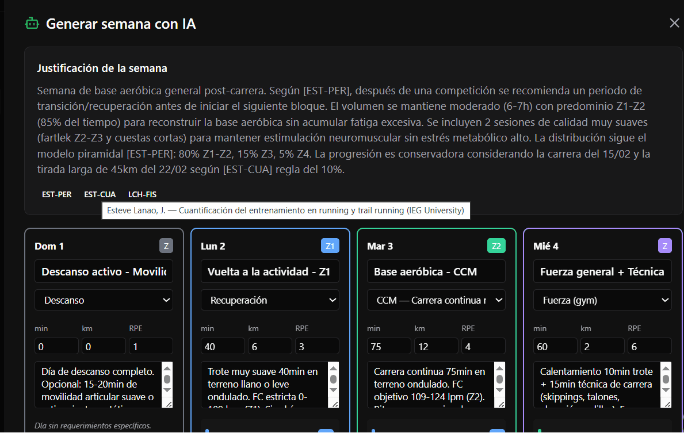Click the min field showing 40 on Lun 2
Image resolution: width=684 pixels, height=433 pixels.
tap(222, 346)
